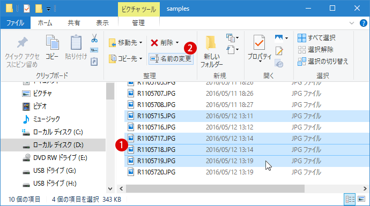Click the Copy icon in the clipboard group

pyautogui.click(x=52, y=47)
